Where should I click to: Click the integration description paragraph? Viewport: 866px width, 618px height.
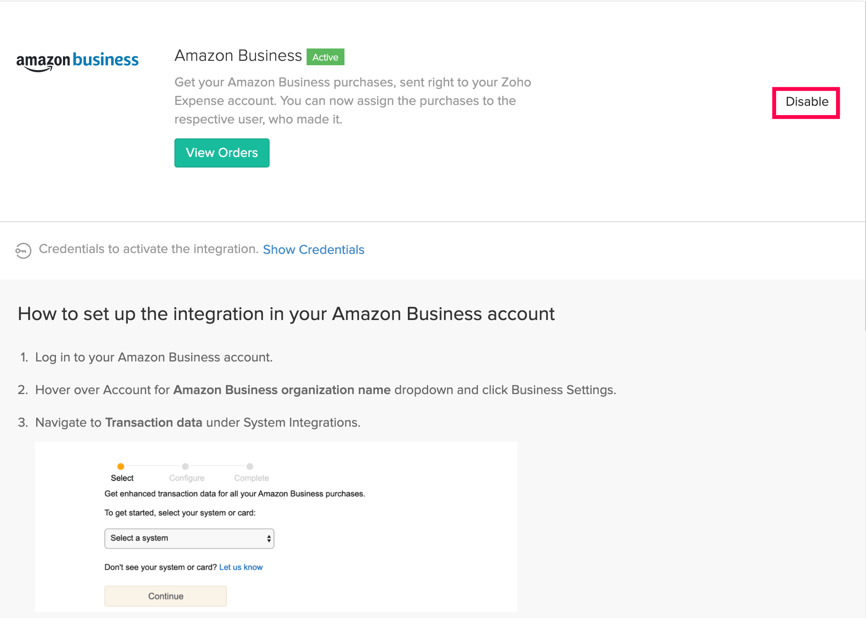tap(352, 101)
